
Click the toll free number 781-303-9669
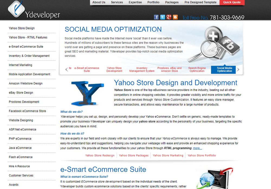227,17
